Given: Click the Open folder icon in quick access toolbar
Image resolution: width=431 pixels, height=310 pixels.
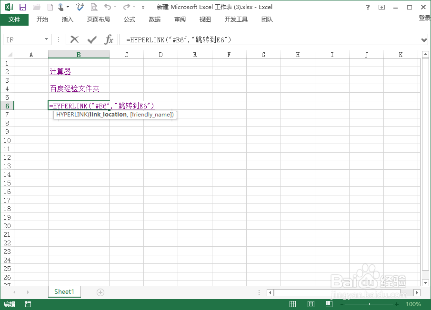Looking at the screenshot, I should (x=36, y=7).
